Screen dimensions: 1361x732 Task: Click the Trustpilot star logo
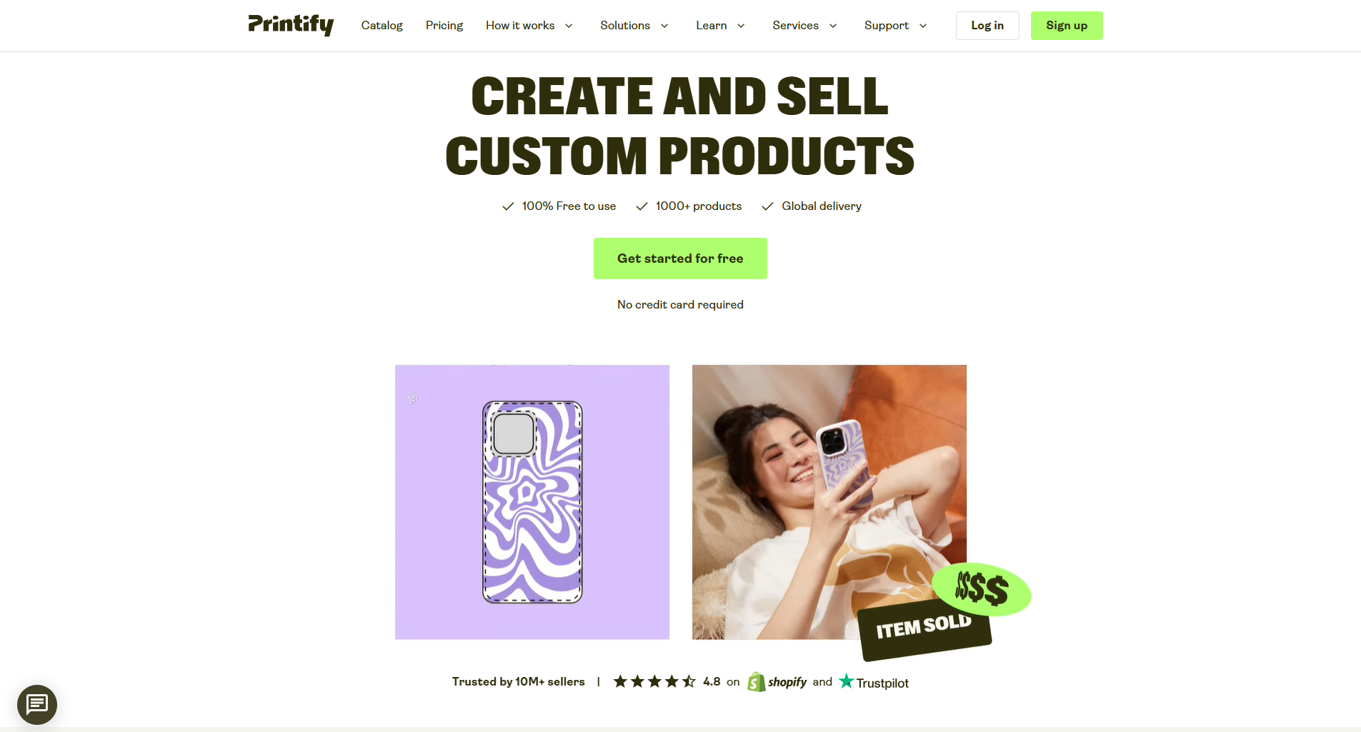click(847, 681)
